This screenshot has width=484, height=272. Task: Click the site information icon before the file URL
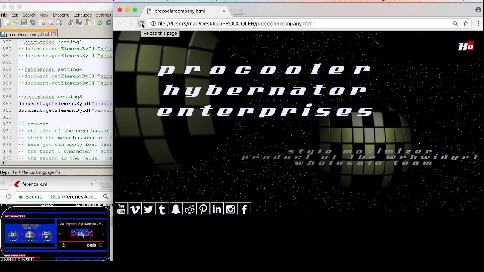click(153, 23)
